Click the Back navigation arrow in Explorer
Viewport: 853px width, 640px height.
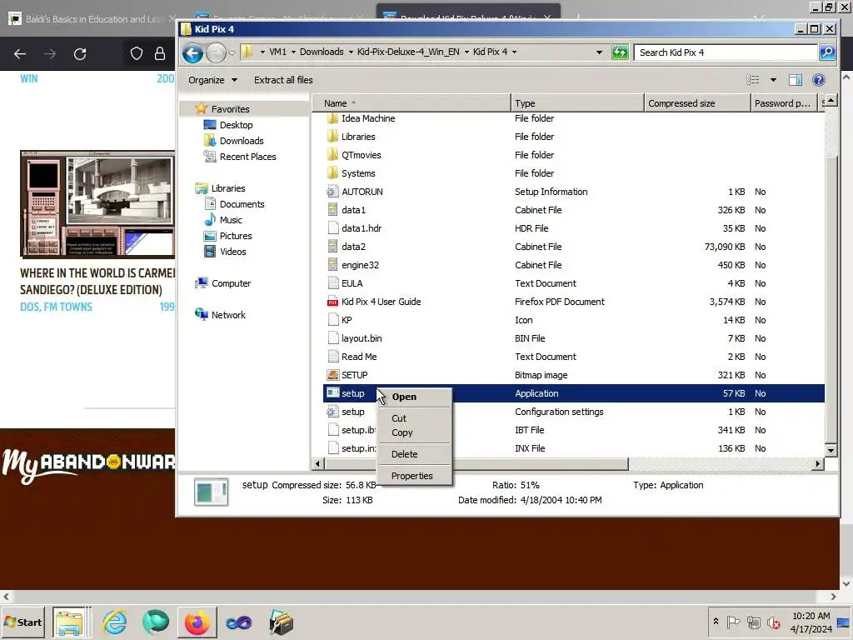pyautogui.click(x=192, y=52)
